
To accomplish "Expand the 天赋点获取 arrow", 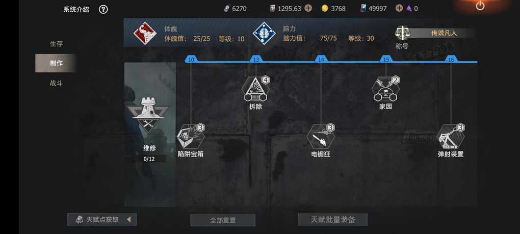I will 128,219.
